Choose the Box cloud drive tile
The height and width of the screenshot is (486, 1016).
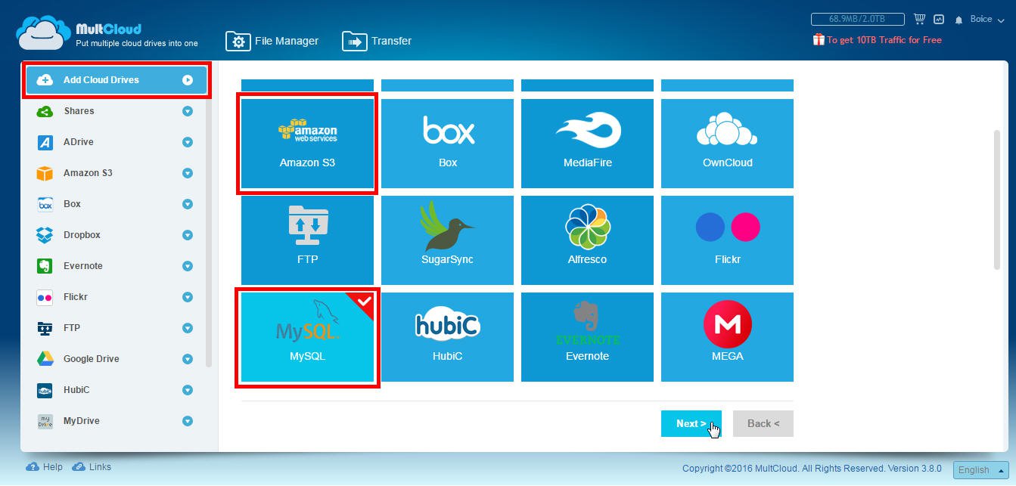click(447, 143)
